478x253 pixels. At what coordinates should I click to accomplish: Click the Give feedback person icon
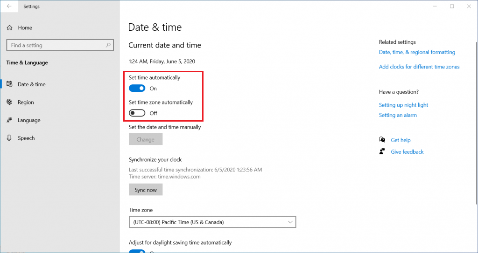[382, 151]
